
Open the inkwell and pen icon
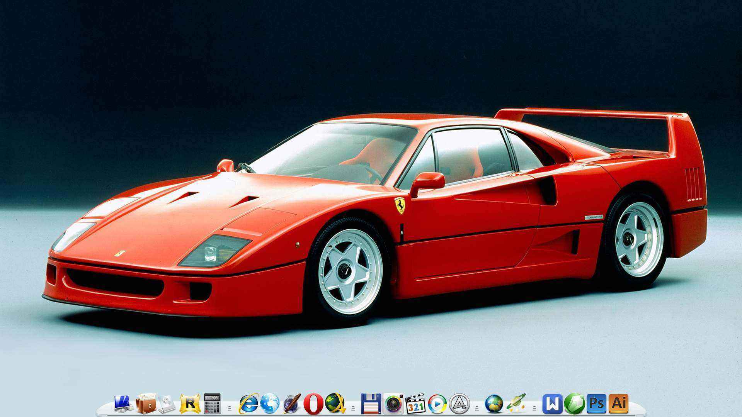click(292, 404)
